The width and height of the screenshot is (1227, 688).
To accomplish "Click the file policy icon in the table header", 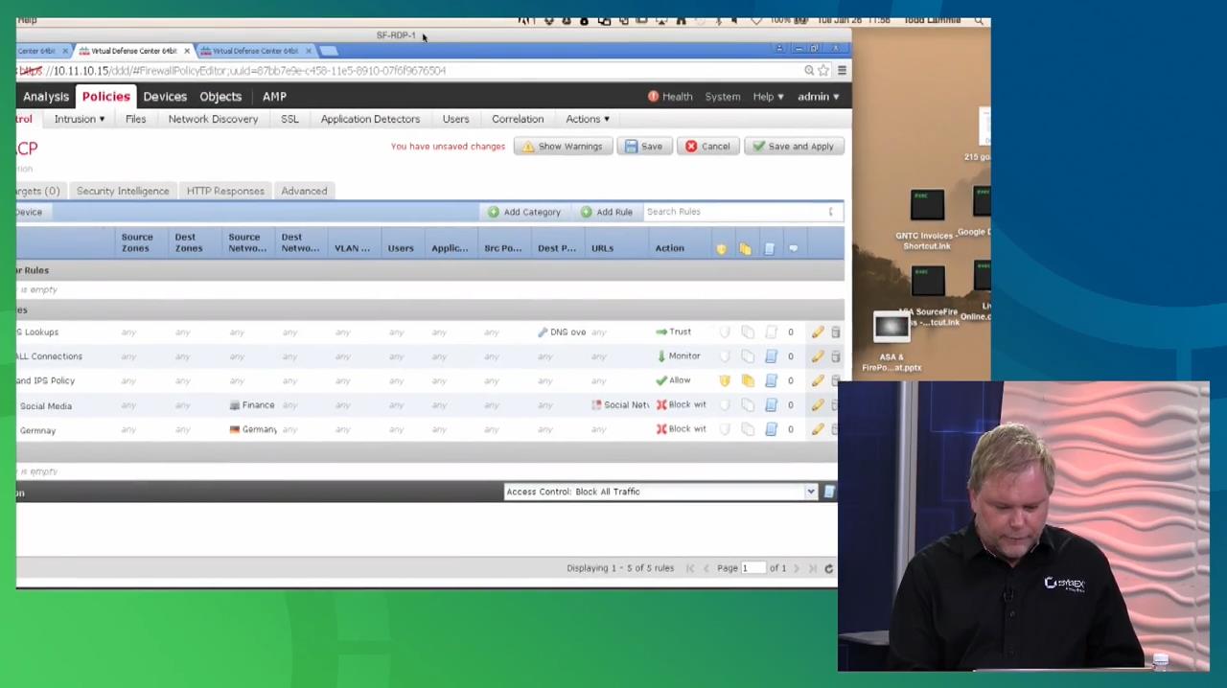I will (x=745, y=249).
